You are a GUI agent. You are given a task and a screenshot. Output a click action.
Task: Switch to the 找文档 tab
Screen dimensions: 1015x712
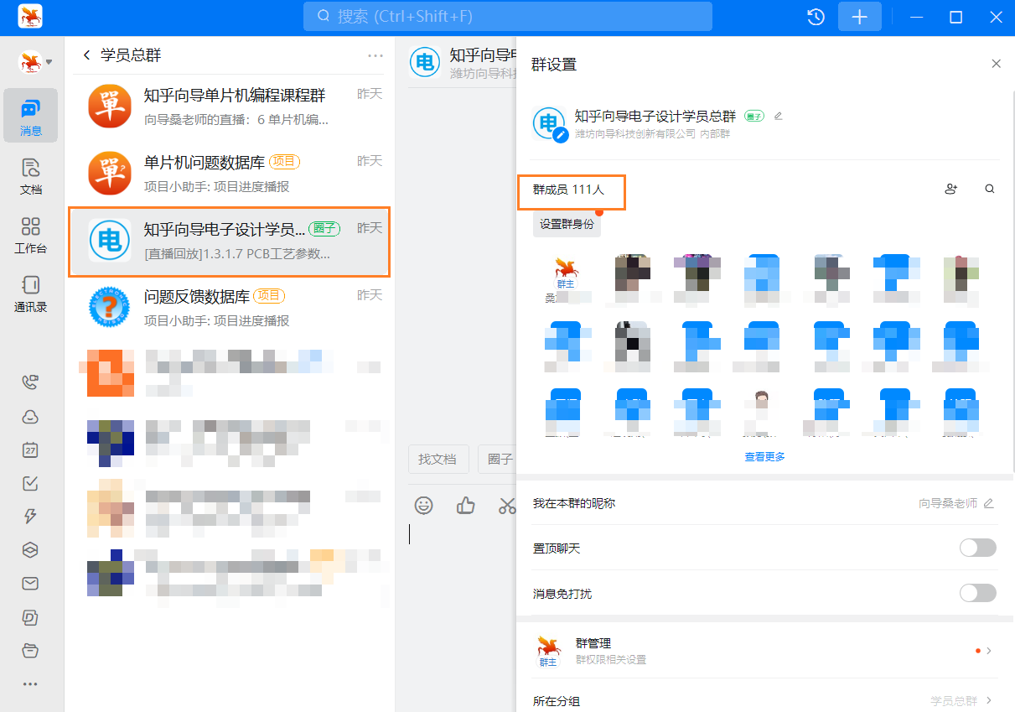pyautogui.click(x=438, y=459)
